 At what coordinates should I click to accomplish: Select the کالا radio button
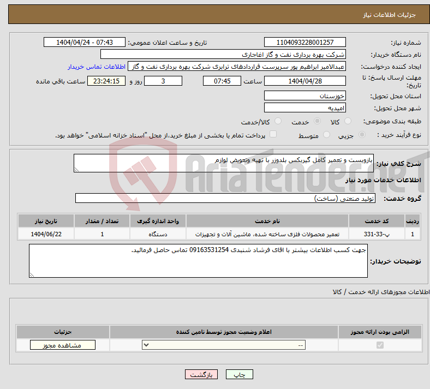coord(348,121)
